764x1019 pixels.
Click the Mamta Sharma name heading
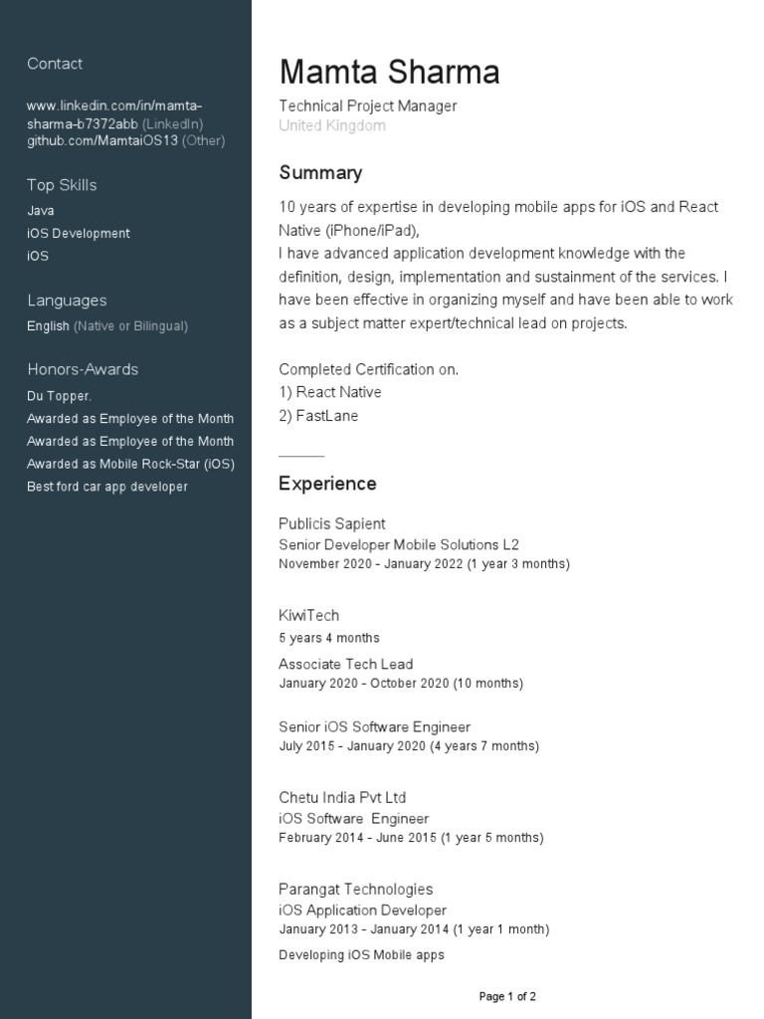(389, 72)
